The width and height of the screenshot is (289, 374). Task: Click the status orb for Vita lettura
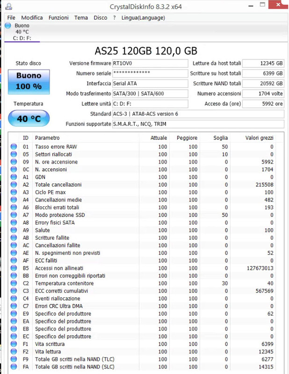pyautogui.click(x=14, y=352)
